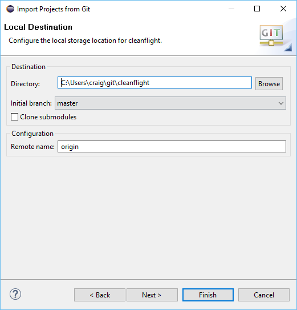Advance the wizard with Next
This screenshot has height=310, width=297.
click(152, 295)
